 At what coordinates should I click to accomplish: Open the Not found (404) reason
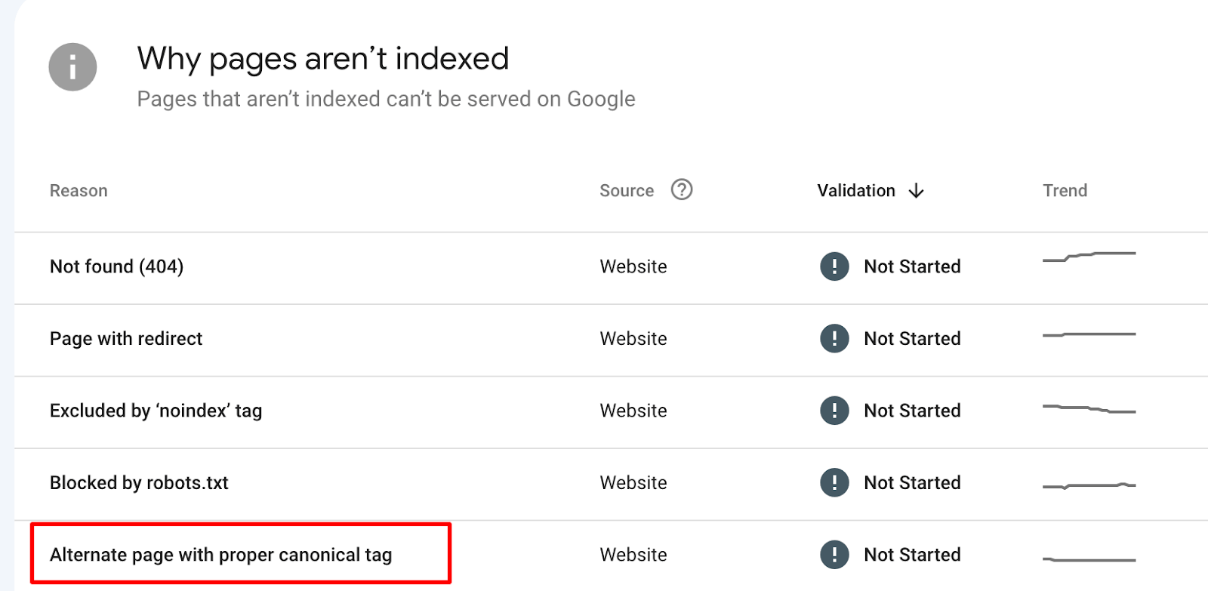coord(117,266)
